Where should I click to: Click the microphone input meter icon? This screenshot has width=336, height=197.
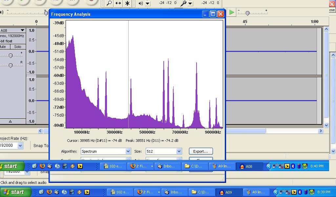tap(184, 3)
